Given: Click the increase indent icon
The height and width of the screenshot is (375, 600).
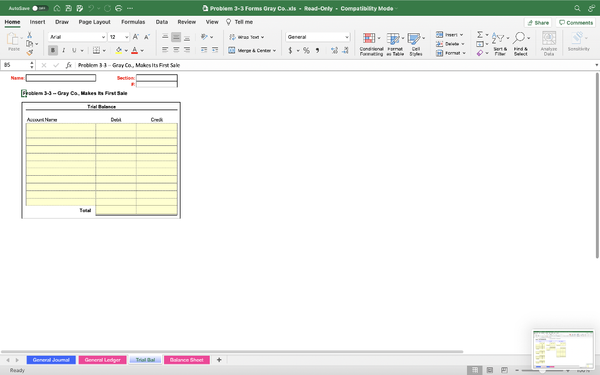Looking at the screenshot, I should (215, 50).
